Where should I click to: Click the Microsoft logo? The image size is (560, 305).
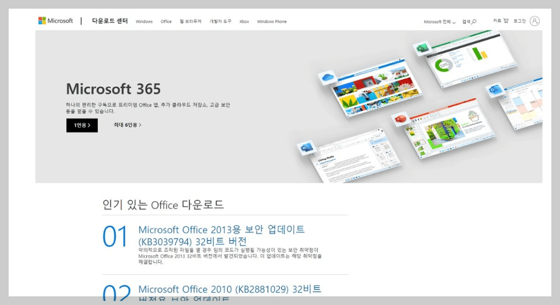tap(55, 21)
